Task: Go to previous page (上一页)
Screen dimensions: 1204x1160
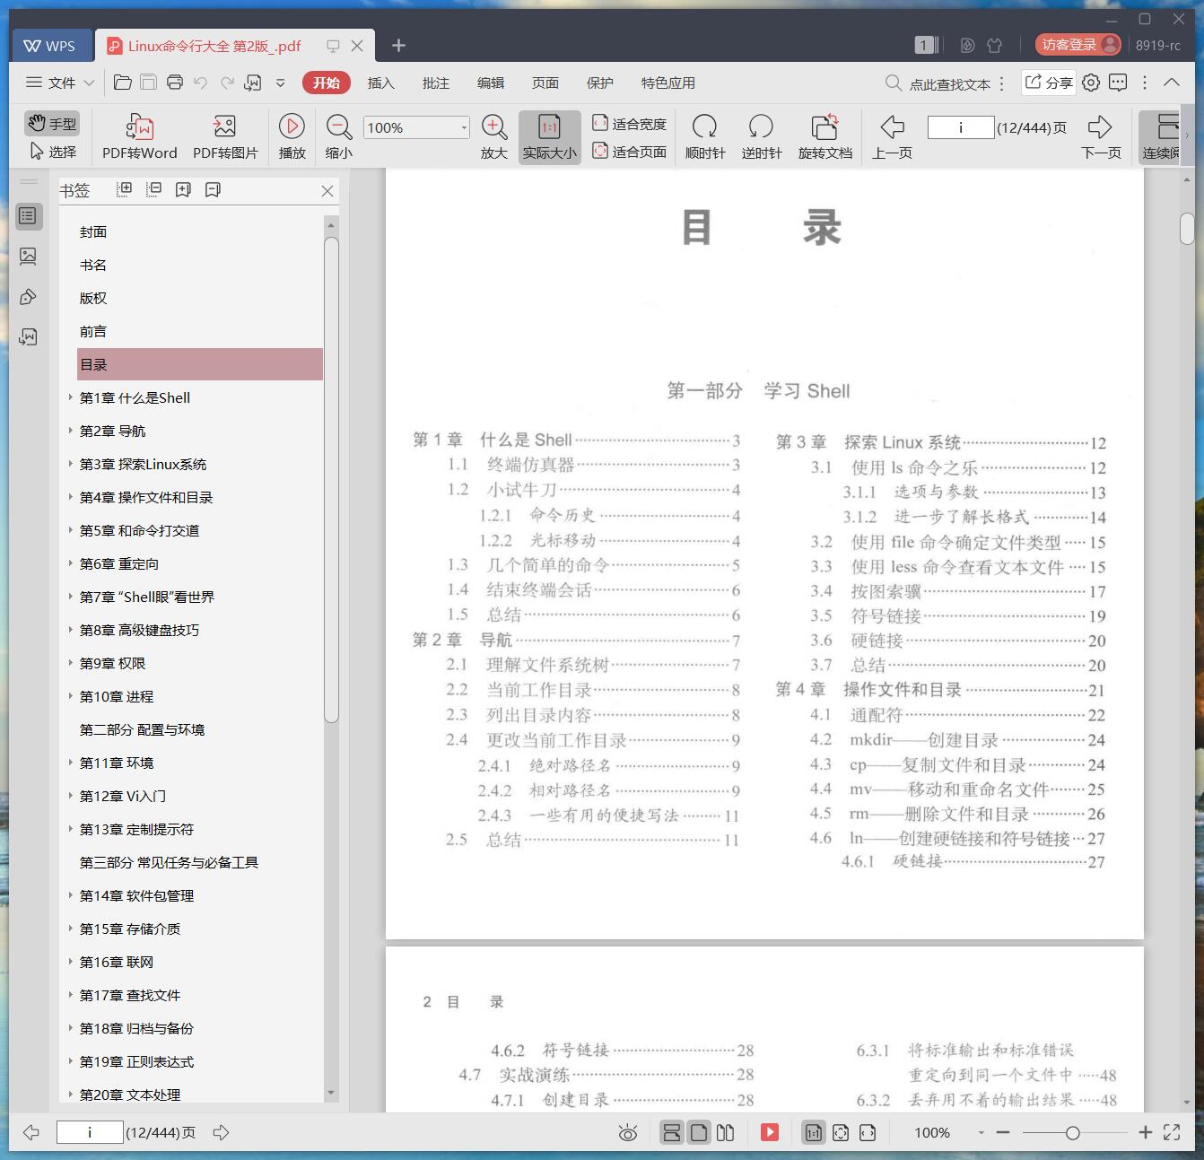Action: click(x=892, y=136)
